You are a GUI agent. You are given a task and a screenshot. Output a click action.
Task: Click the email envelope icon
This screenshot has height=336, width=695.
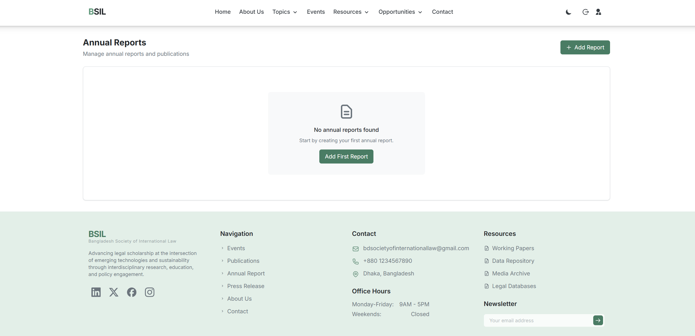pos(355,249)
